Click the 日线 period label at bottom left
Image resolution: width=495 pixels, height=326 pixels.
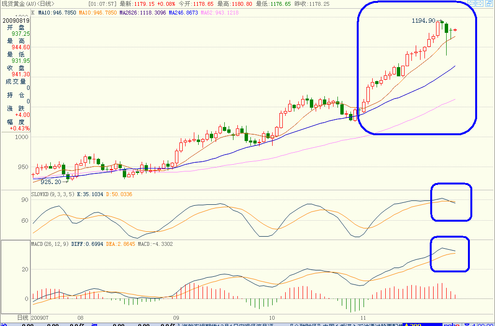[x=22, y=318]
